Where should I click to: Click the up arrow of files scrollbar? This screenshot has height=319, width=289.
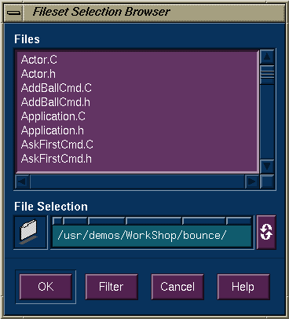click(x=267, y=57)
